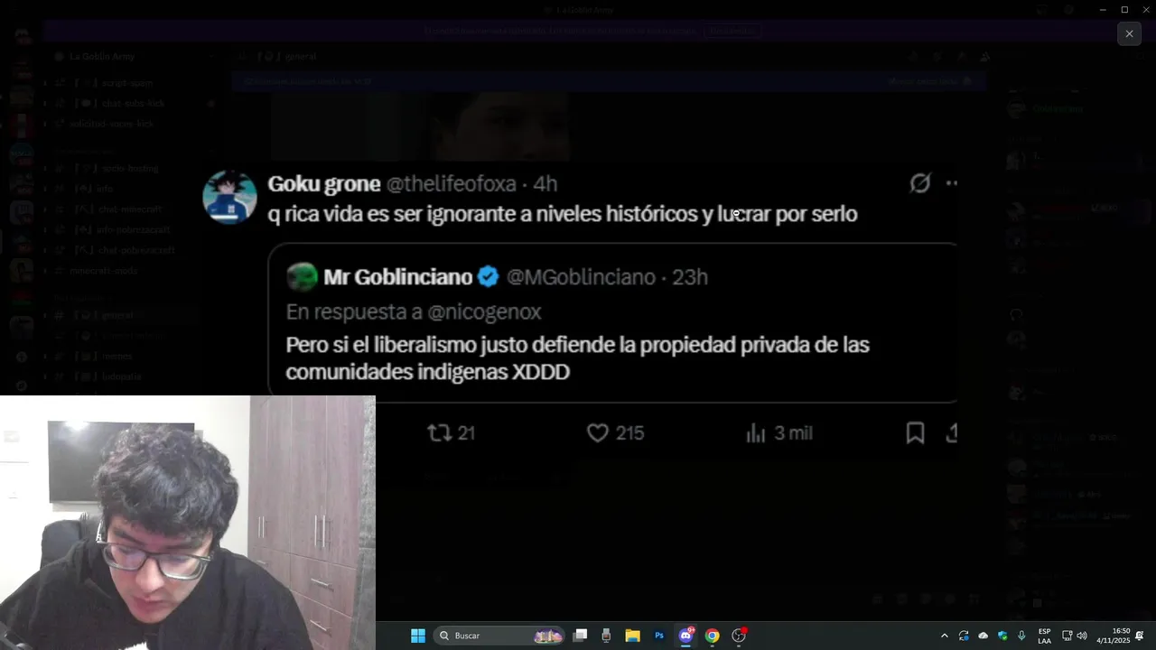Click the three-dot more options icon on the tweet

pos(952,183)
